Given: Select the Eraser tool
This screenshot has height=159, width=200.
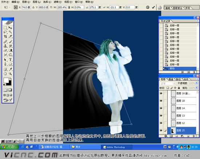Looking at the screenshot, I should point(5,50).
